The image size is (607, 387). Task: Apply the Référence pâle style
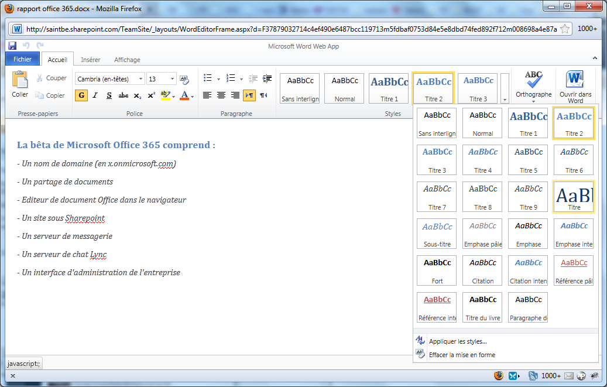pos(574,270)
